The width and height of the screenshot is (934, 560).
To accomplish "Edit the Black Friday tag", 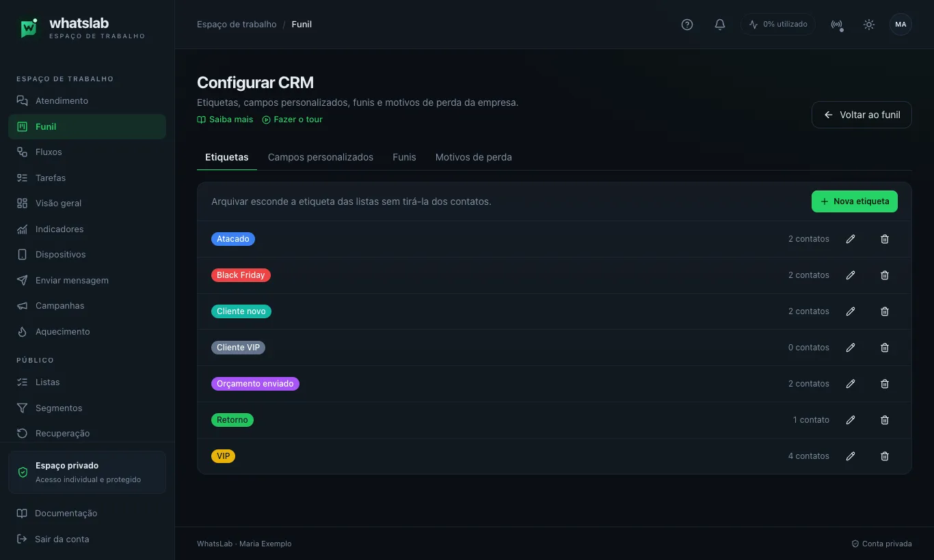I will point(851,275).
